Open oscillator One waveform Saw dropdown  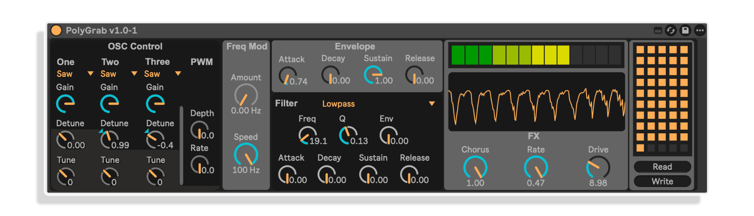pyautogui.click(x=75, y=74)
